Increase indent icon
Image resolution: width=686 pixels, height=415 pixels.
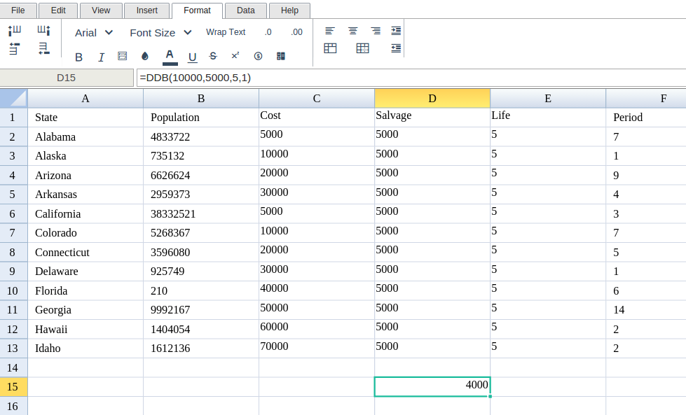tap(396, 31)
